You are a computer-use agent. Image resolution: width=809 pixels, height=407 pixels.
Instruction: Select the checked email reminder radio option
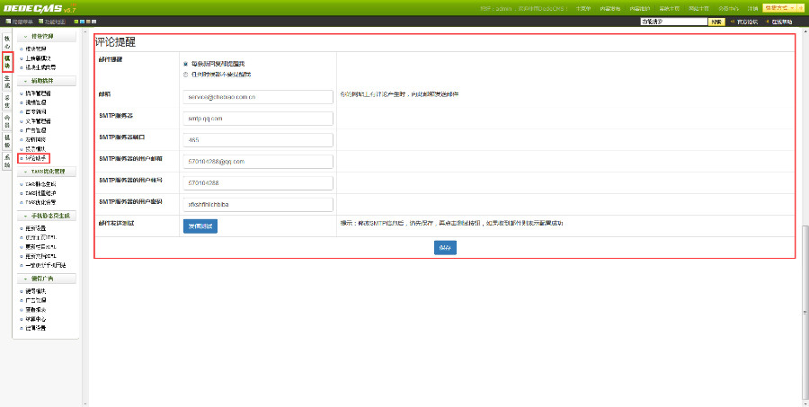coord(186,64)
